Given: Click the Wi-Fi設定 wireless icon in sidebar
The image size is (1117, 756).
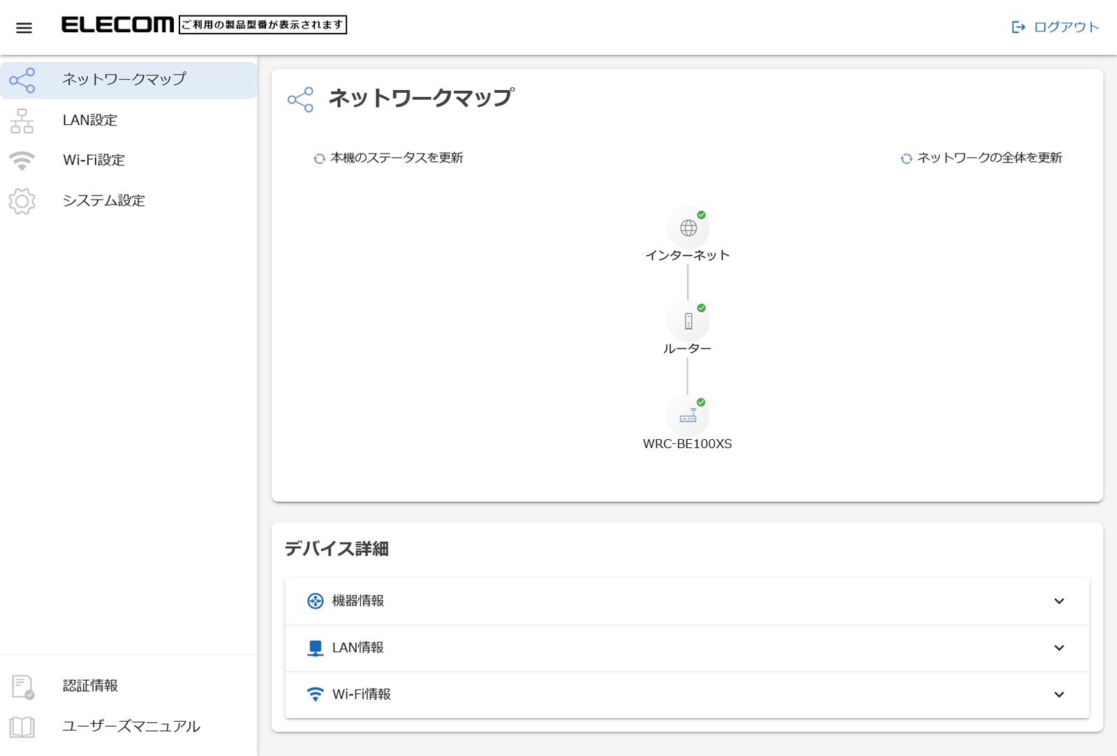Looking at the screenshot, I should (x=22, y=161).
